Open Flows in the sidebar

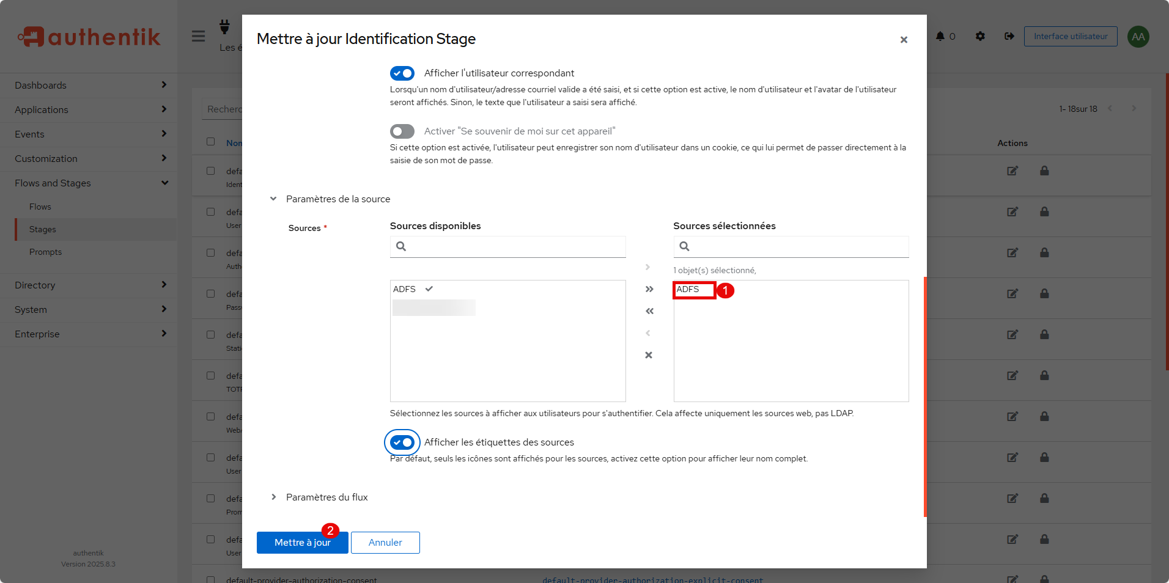click(40, 207)
